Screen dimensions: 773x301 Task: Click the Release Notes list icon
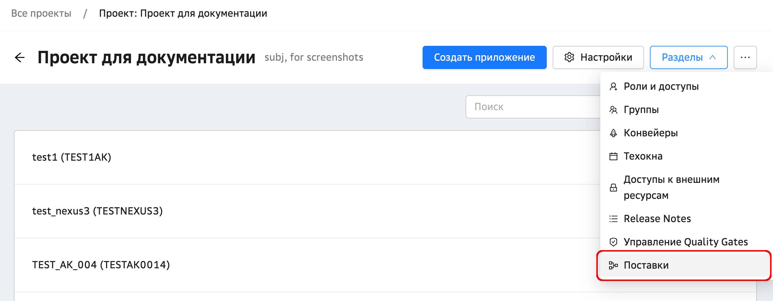point(613,219)
